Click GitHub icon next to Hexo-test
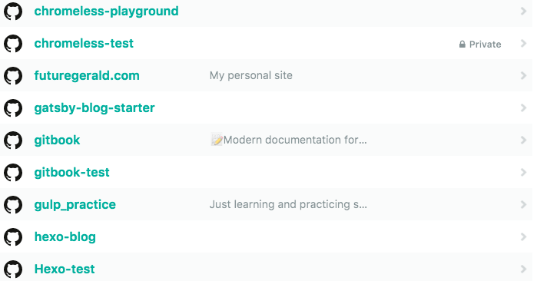Screen dimensions: 537x281 point(13,269)
